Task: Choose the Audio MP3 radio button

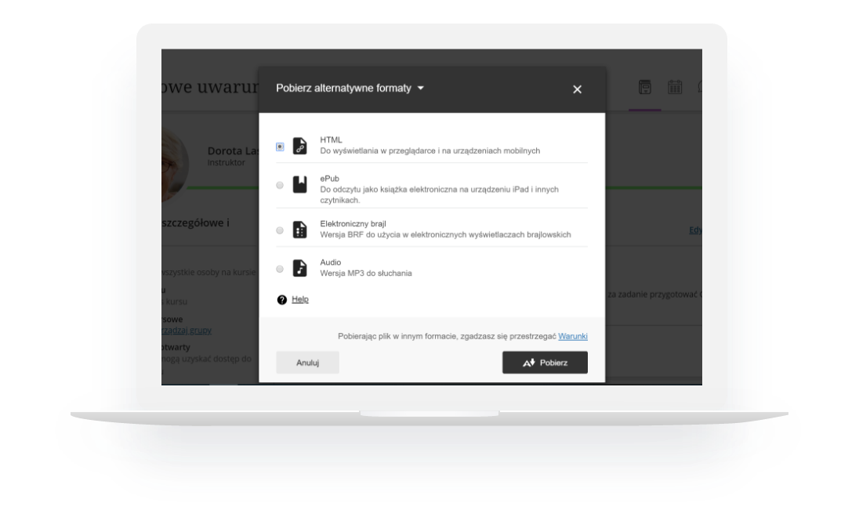Action: pos(280,269)
